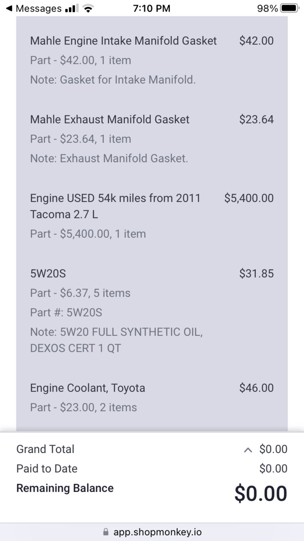
Task: Tap the $5,400.00 engine price
Action: [249, 198]
